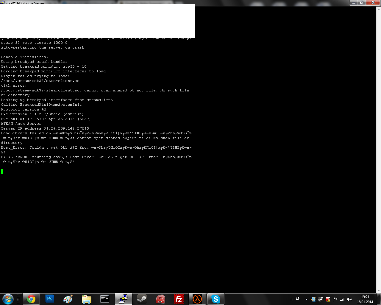
Task: Click the 'Protocol version 48' line
Action: pos(24,109)
